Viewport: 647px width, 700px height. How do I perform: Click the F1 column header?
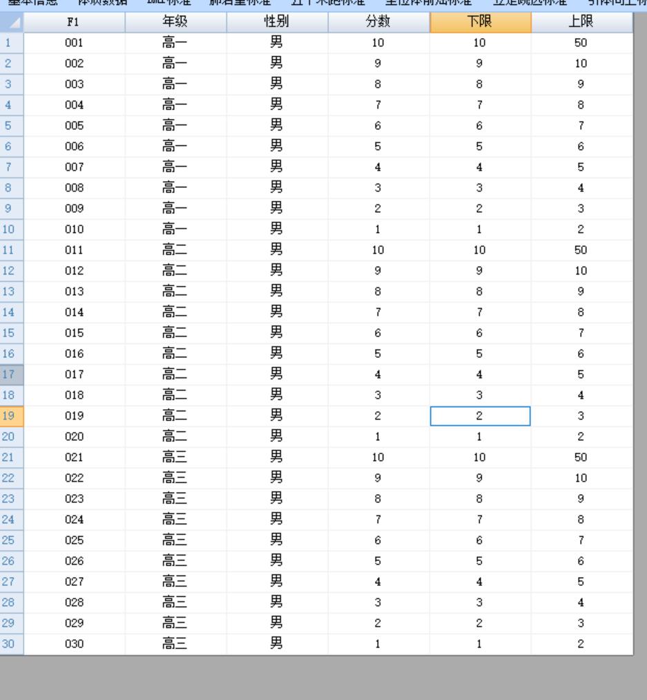coord(74,22)
